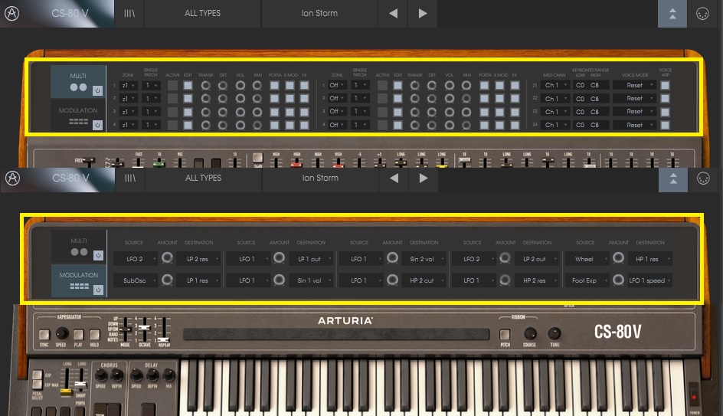
Task: Click the PAN knob of voice 1
Action: click(x=257, y=85)
